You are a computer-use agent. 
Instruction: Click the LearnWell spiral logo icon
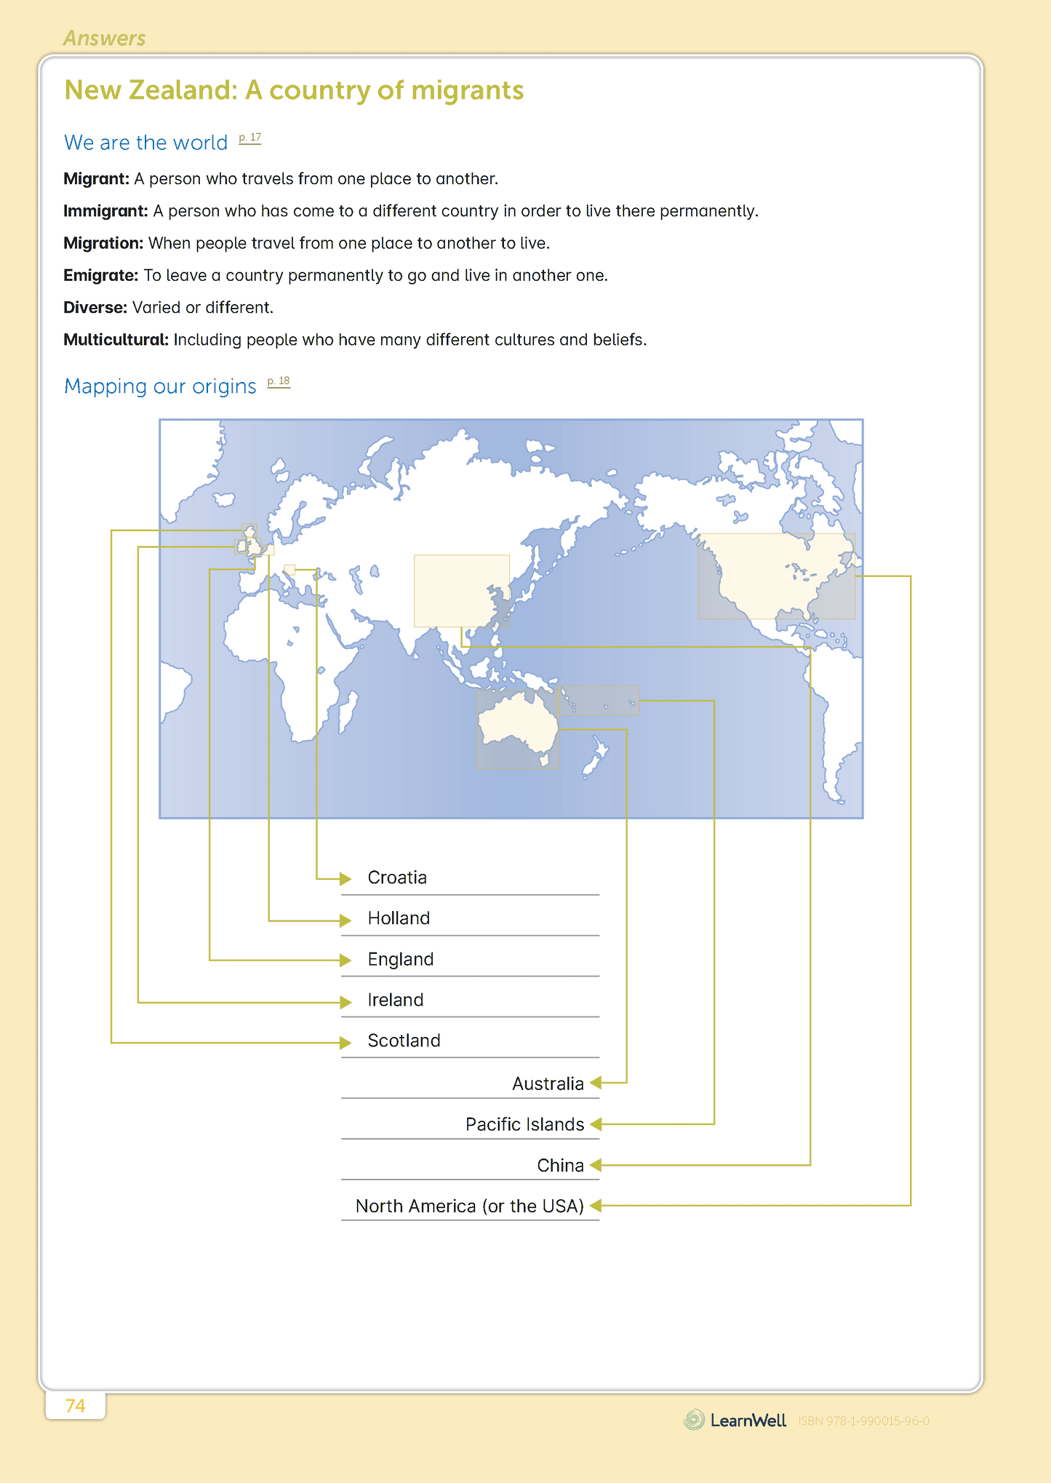pos(695,1420)
